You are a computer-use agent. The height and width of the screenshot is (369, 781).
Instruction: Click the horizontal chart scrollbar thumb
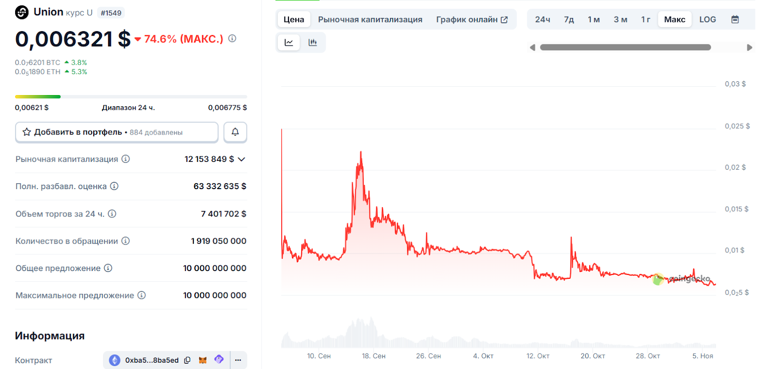pos(625,47)
